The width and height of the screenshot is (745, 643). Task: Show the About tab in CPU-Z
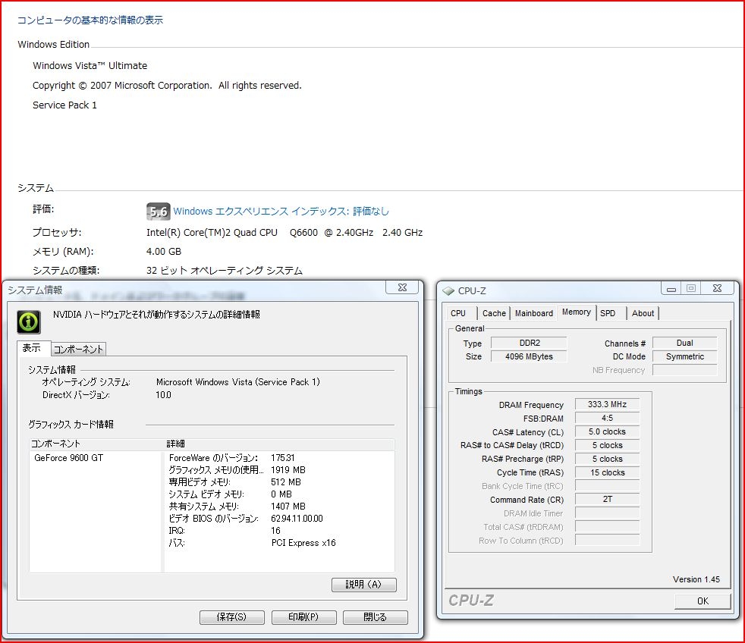point(643,313)
